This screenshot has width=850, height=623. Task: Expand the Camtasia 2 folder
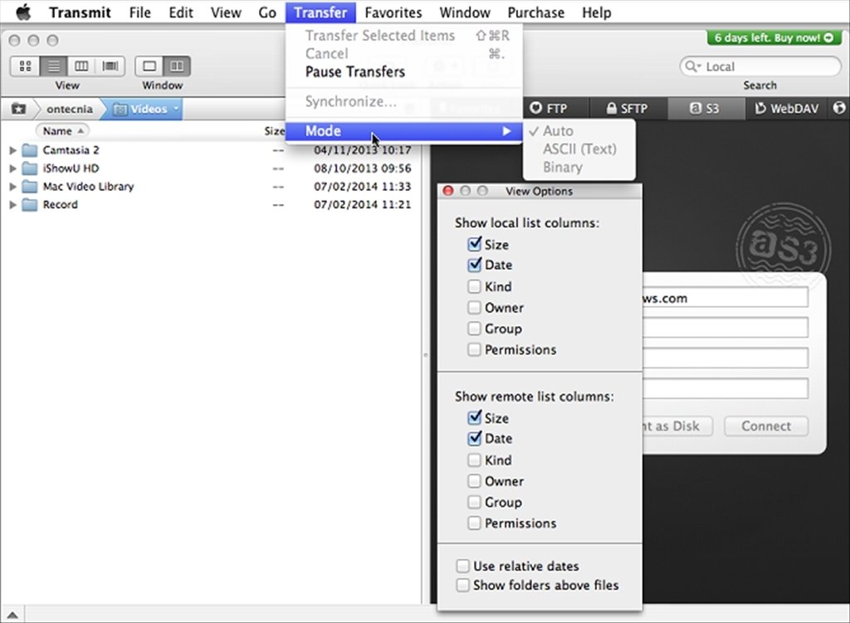(12, 150)
